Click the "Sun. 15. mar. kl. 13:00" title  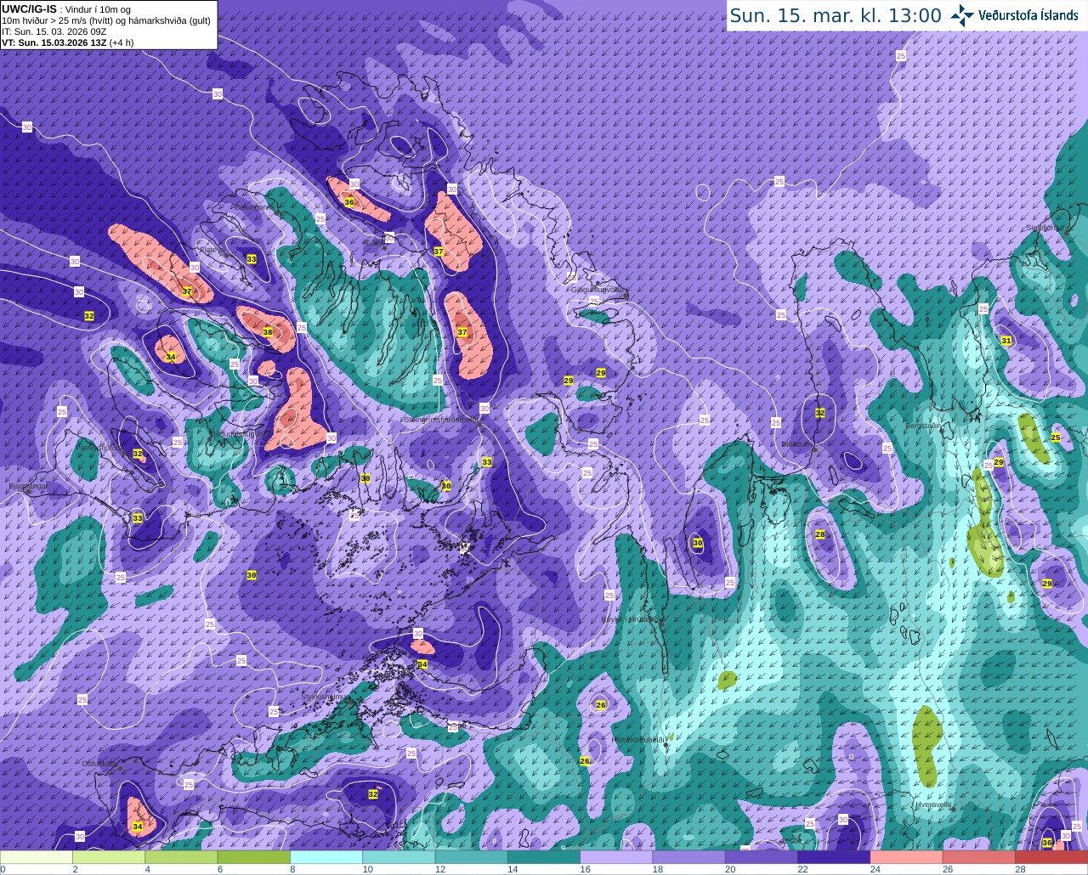tap(836, 15)
